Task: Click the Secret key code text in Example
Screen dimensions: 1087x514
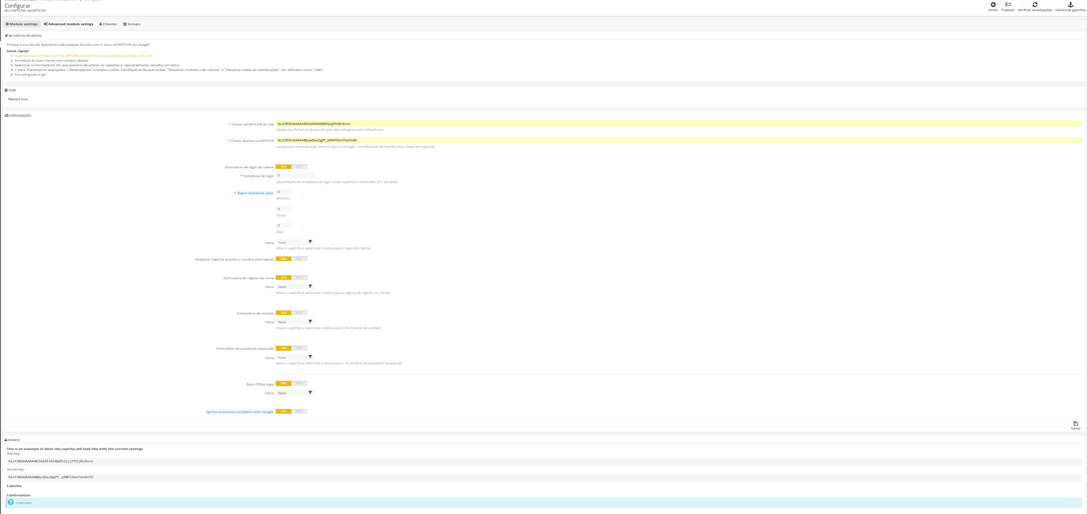Action: 51,477
